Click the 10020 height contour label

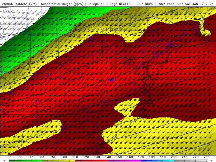pyautogui.click(x=169, y=12)
